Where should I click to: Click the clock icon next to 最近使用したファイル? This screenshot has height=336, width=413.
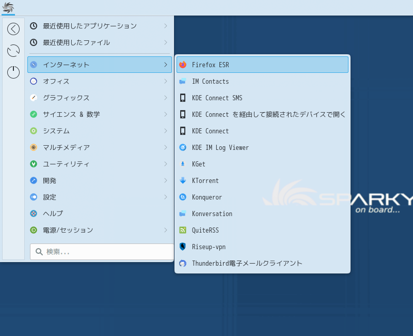34,42
